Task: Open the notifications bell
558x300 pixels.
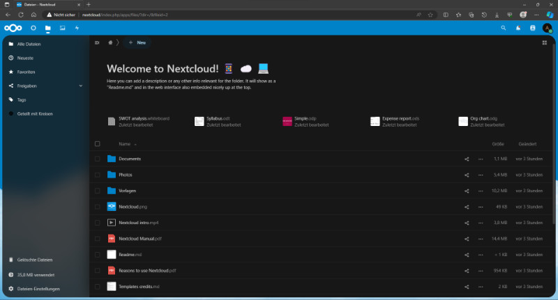Action: point(518,28)
